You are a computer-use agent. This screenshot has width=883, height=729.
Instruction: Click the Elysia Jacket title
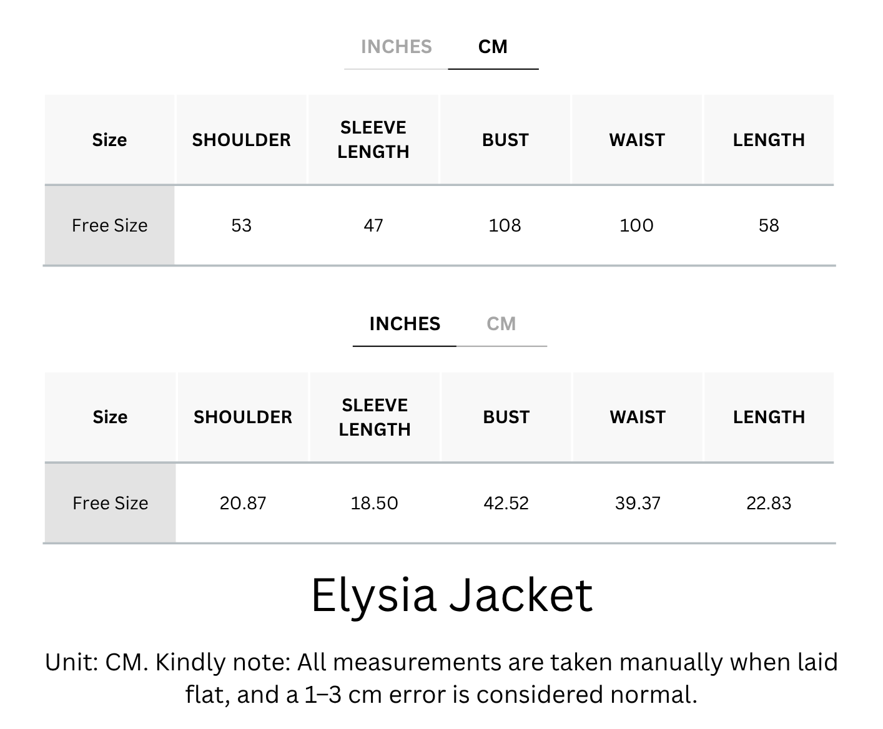coord(451,595)
